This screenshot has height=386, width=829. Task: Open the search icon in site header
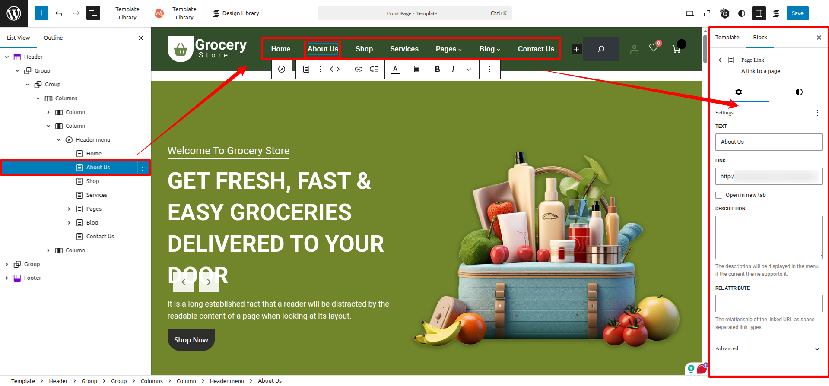pyautogui.click(x=601, y=49)
